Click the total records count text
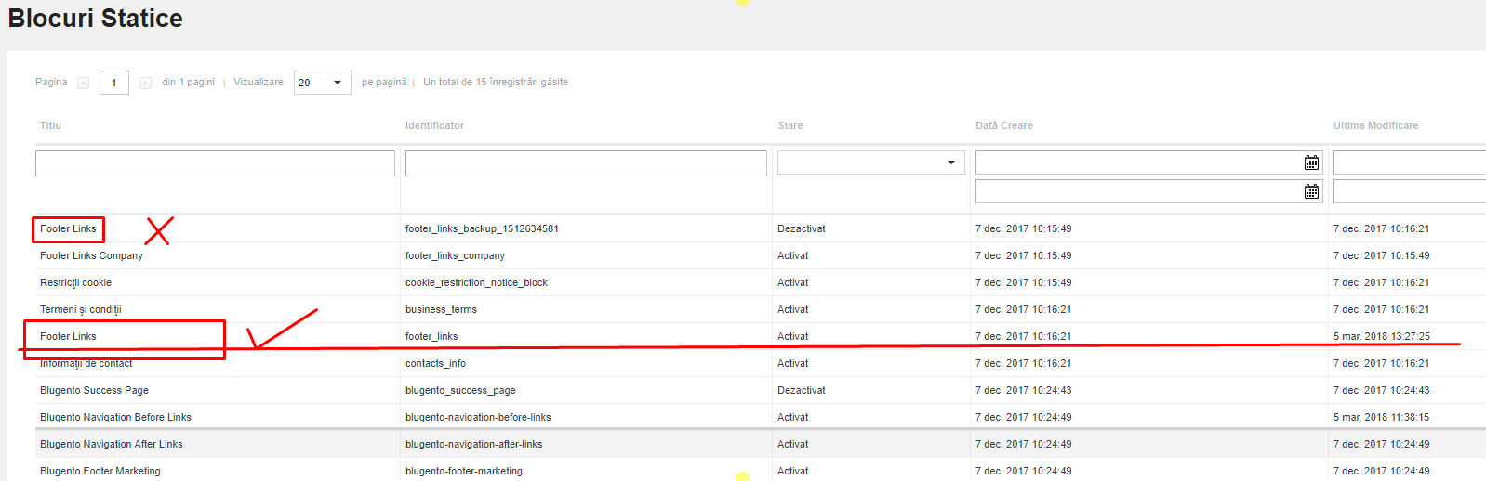Screen dimensions: 1486x481 [x=496, y=82]
